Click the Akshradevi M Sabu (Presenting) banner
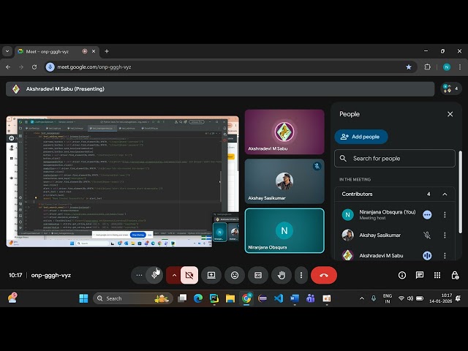 pyautogui.click(x=220, y=89)
